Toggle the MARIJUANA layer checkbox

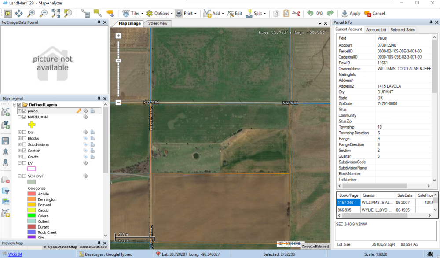24,117
